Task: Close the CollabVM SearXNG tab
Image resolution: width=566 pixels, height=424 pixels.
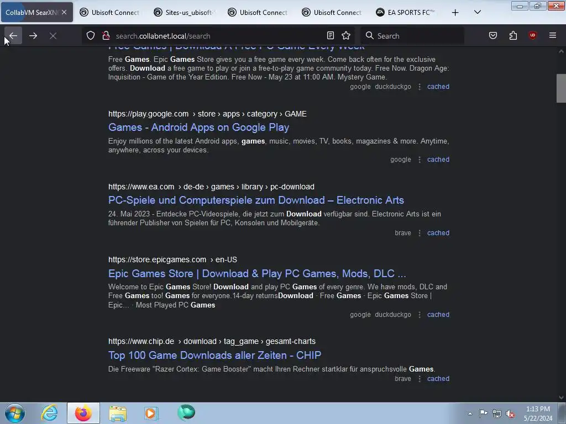Action: [64, 12]
